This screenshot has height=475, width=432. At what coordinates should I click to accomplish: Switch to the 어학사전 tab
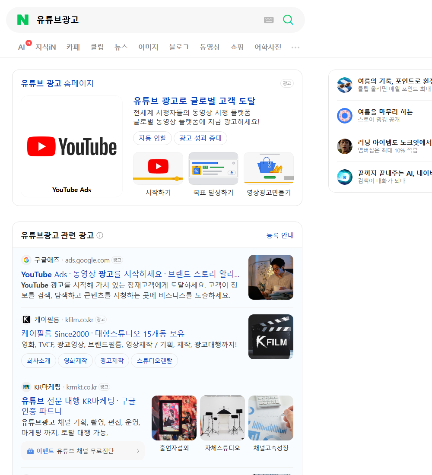pos(268,47)
